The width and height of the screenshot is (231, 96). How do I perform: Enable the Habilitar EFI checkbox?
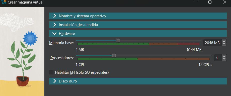click(x=51, y=72)
